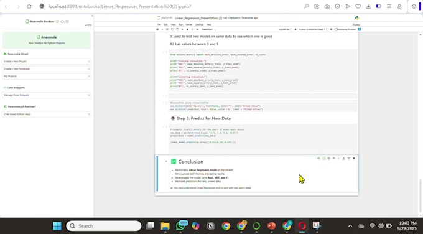This screenshot has width=423, height=234.
Task: Open the Run menu in Jupyter
Action: 181,24
